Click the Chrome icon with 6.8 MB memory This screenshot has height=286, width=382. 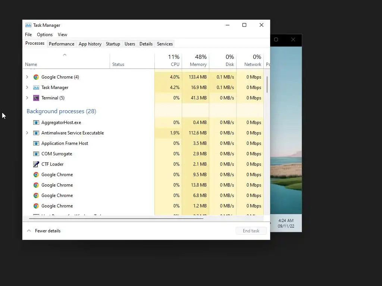pos(36,196)
